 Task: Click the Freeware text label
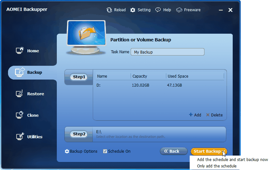coord(192,10)
